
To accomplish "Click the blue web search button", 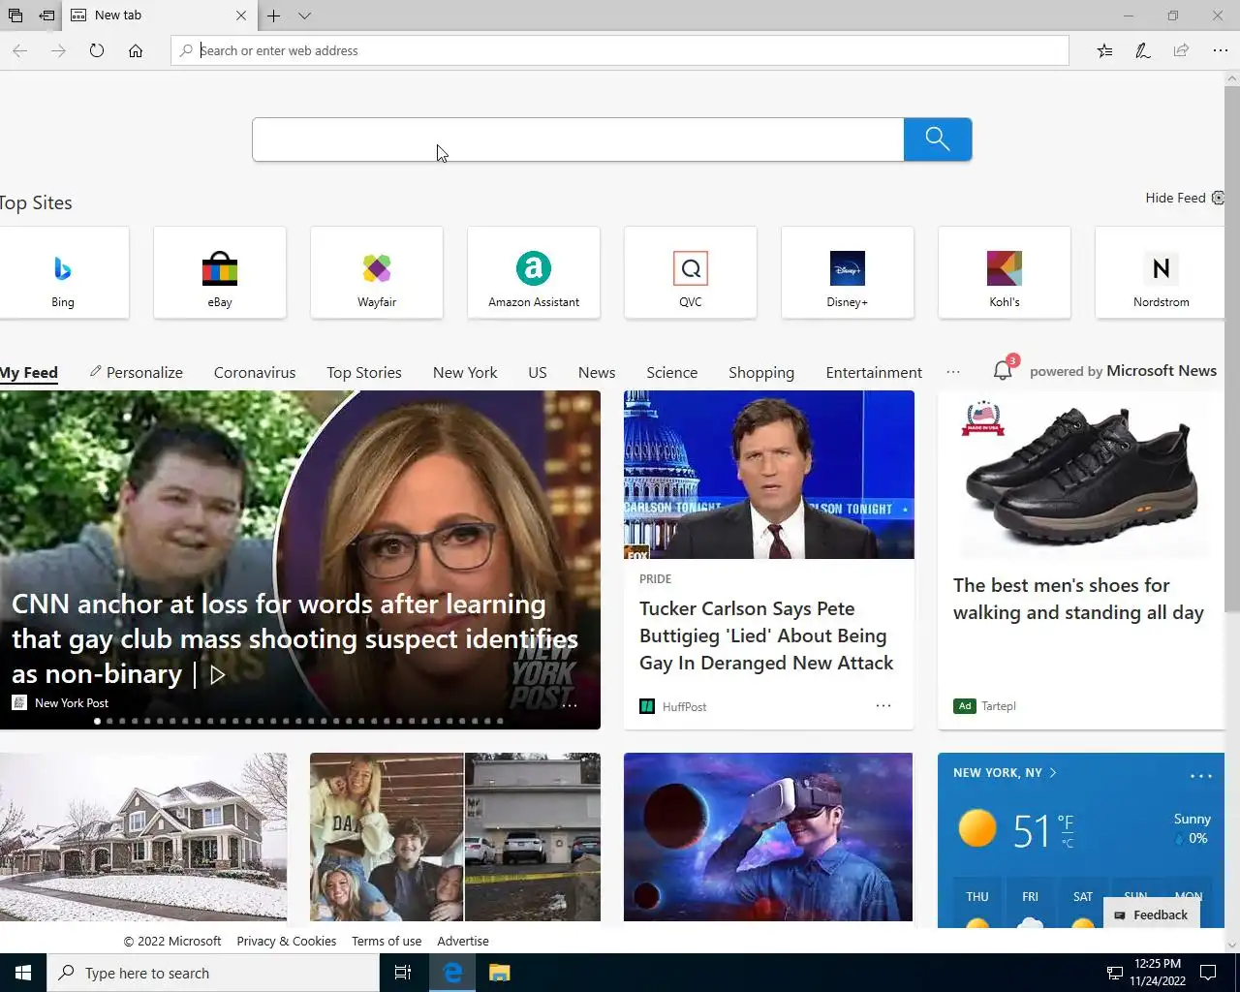I will (x=938, y=139).
